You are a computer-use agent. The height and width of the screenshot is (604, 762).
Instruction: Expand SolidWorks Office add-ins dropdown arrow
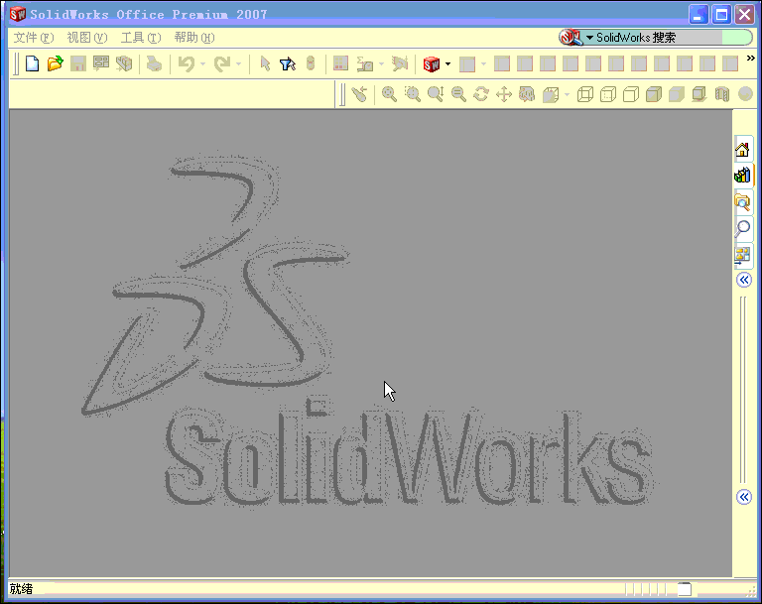(x=447, y=63)
